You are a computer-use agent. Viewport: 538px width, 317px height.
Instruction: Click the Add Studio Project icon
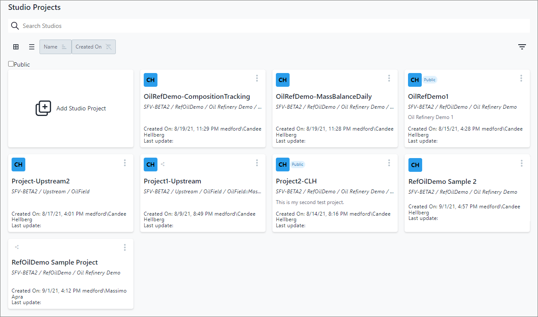coord(43,108)
